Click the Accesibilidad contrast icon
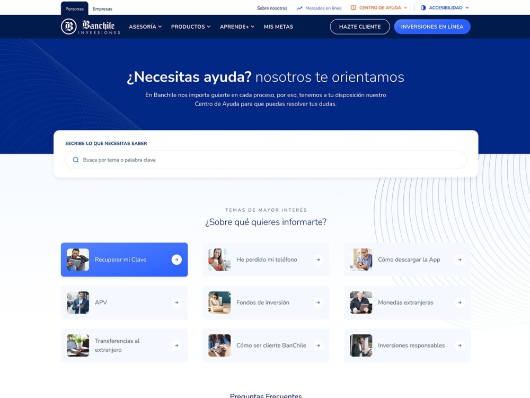This screenshot has width=530, height=398. [423, 8]
